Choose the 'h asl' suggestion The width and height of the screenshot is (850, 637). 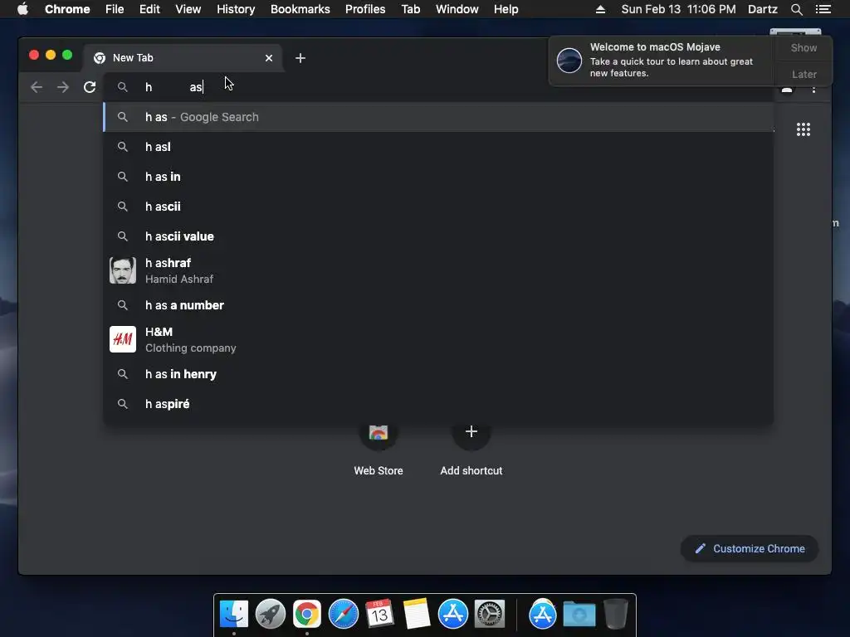point(438,147)
